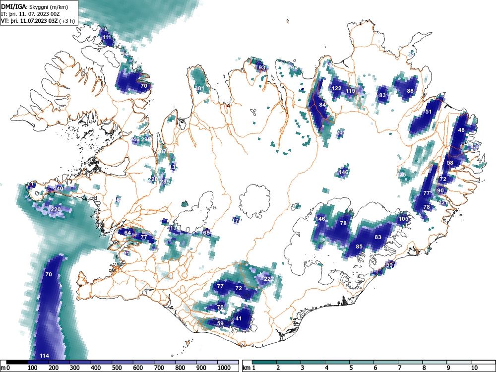Click the '88' value in the northeast
Screen dimensions: 496x372
tap(410, 91)
